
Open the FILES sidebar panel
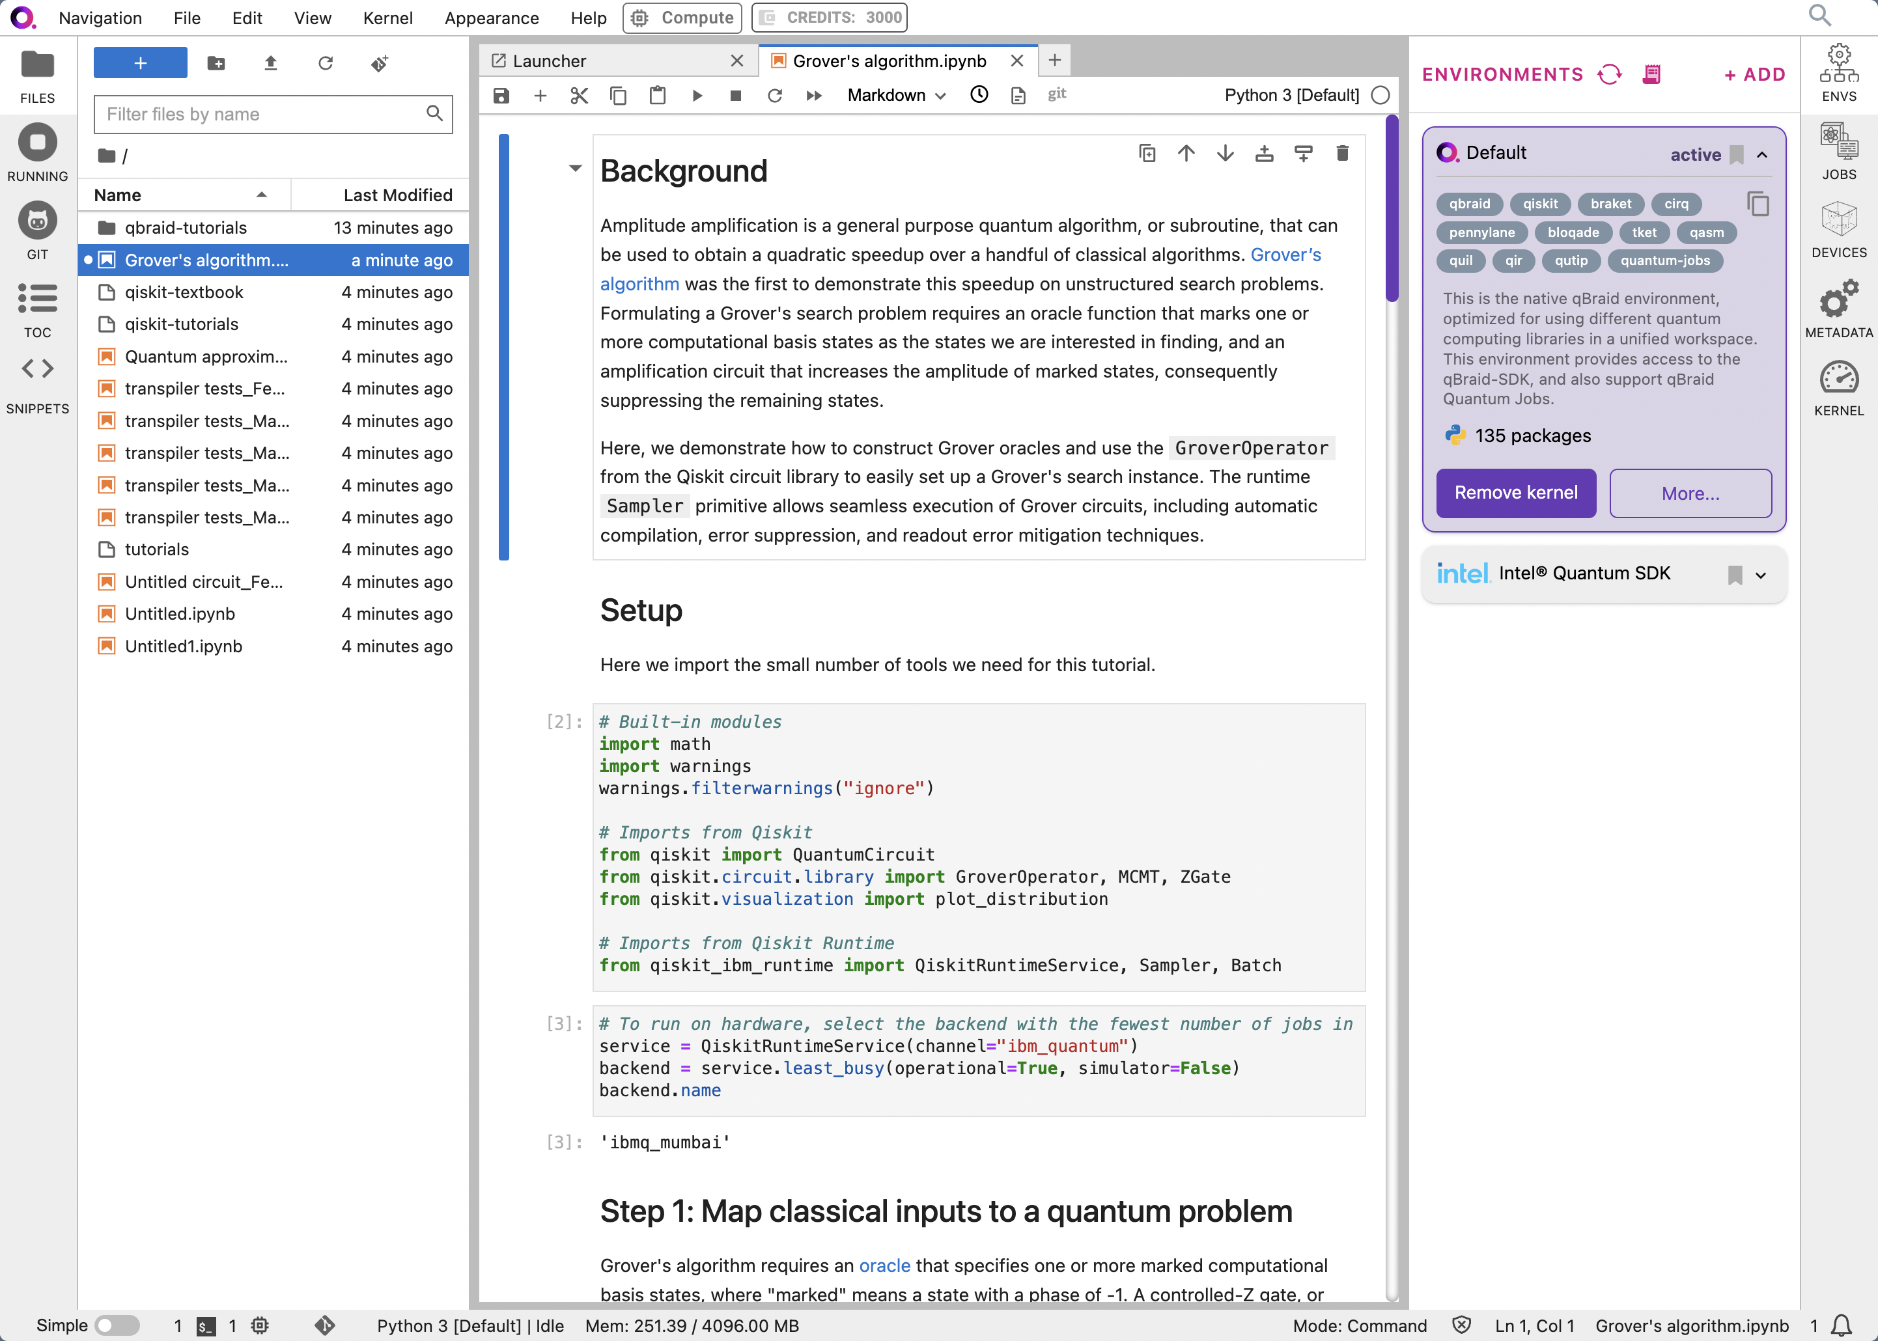37,76
